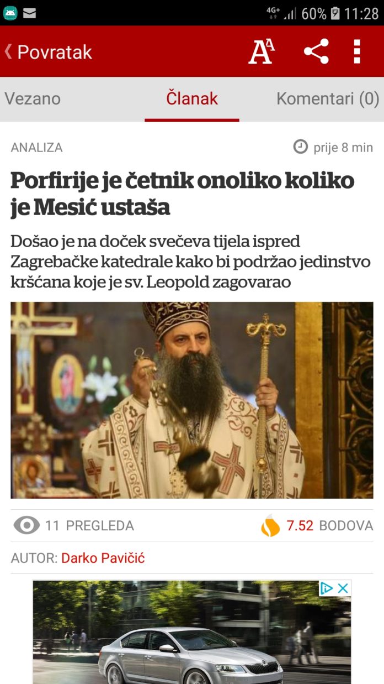The height and width of the screenshot is (684, 384).
Task: Switch to the Vezano tab
Action: tap(33, 98)
